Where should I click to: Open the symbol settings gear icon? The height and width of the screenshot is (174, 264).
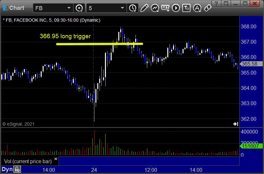tap(79, 8)
